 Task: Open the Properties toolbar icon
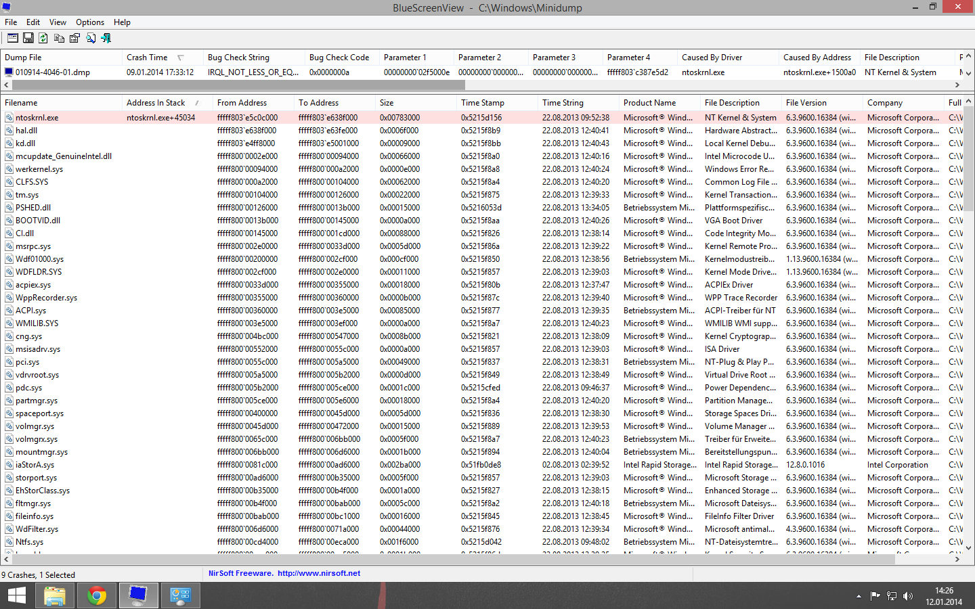pyautogui.click(x=74, y=38)
